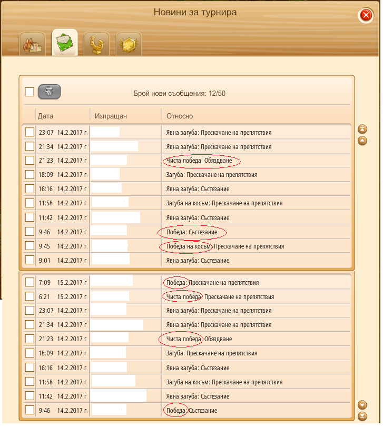Viewport: 383px width, 427px height.
Task: Select the 7:09 15.2.2017 message checkbox
Action: 30,282
